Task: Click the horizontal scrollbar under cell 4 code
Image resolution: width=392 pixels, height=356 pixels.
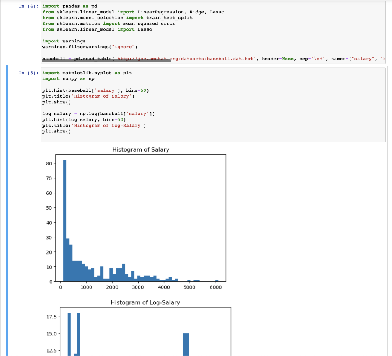Action: pyautogui.click(x=106, y=61)
